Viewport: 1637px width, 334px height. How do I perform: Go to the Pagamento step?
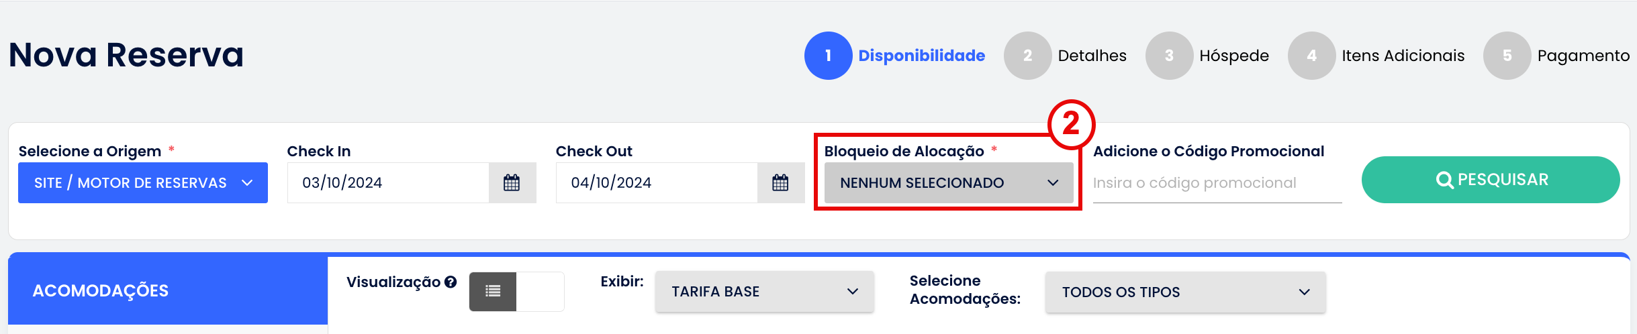pyautogui.click(x=1583, y=56)
